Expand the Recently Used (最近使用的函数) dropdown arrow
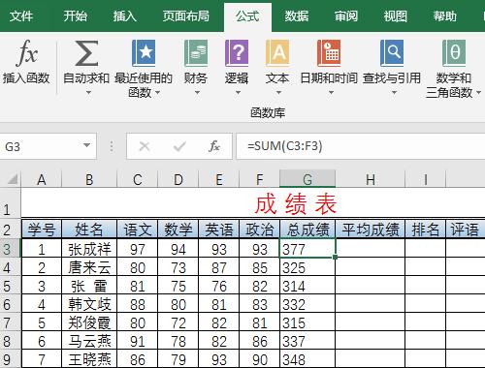This screenshot has height=368, width=485. coord(157,93)
